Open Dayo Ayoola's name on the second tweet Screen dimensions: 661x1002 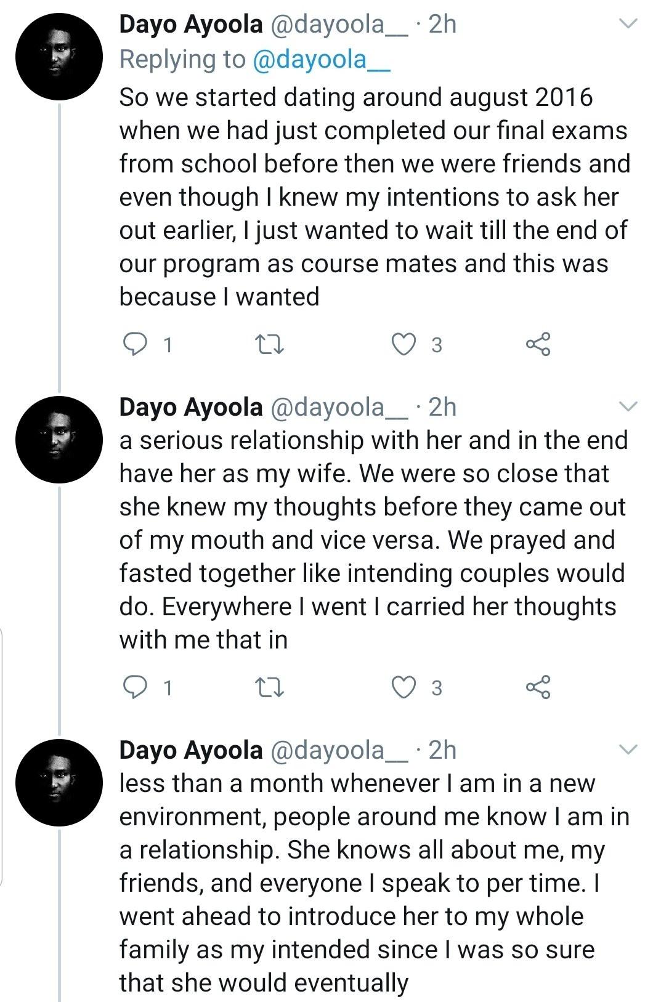(191, 407)
